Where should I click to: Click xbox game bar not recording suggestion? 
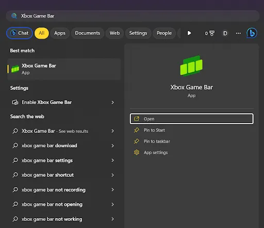click(x=64, y=190)
